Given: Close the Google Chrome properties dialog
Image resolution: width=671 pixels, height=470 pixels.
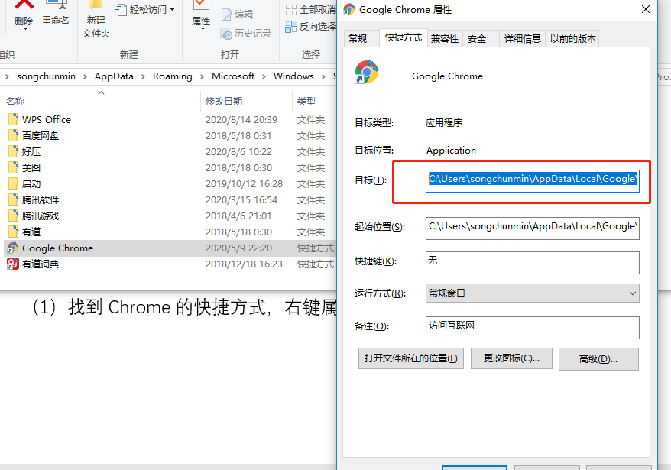Looking at the screenshot, I should click(x=646, y=9).
